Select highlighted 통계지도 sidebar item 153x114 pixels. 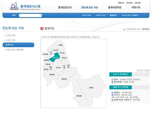(18, 45)
